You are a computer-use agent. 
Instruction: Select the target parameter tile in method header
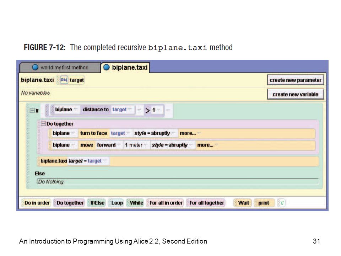(x=71, y=80)
